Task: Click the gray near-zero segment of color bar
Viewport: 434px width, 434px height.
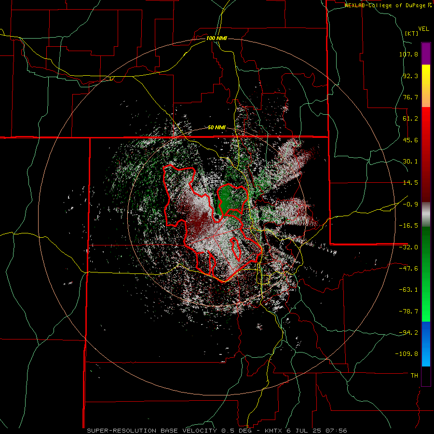Action: (x=426, y=215)
